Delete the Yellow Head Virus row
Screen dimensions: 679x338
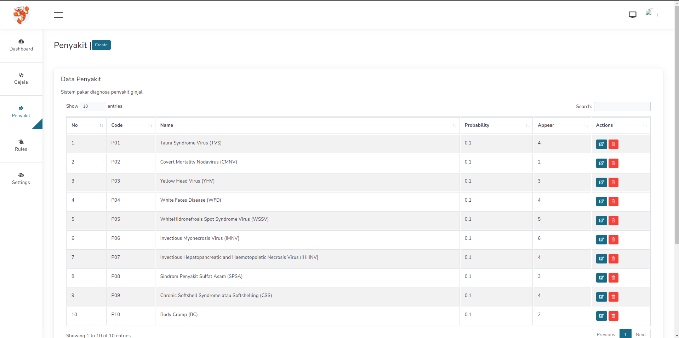(x=613, y=182)
